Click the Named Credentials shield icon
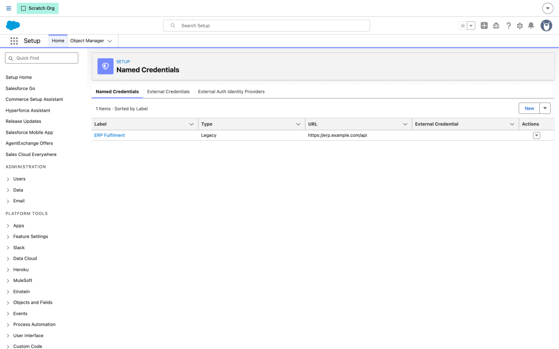This screenshot has width=559, height=349. (x=105, y=66)
